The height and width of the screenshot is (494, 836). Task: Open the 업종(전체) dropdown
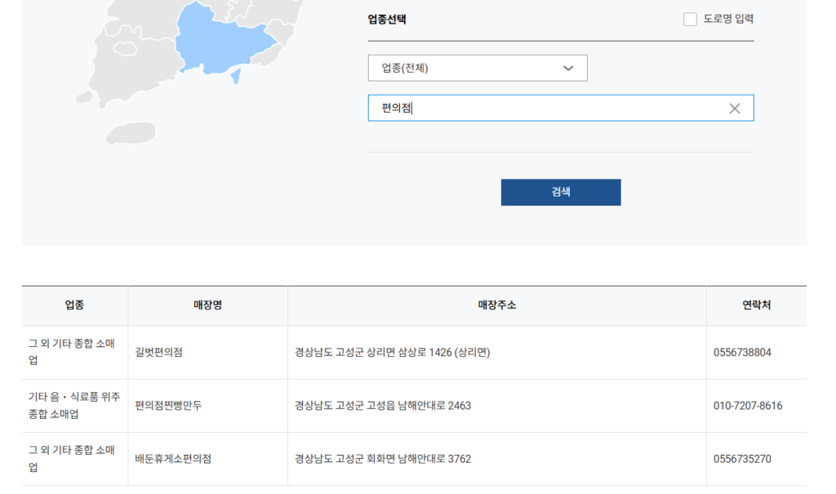(478, 68)
